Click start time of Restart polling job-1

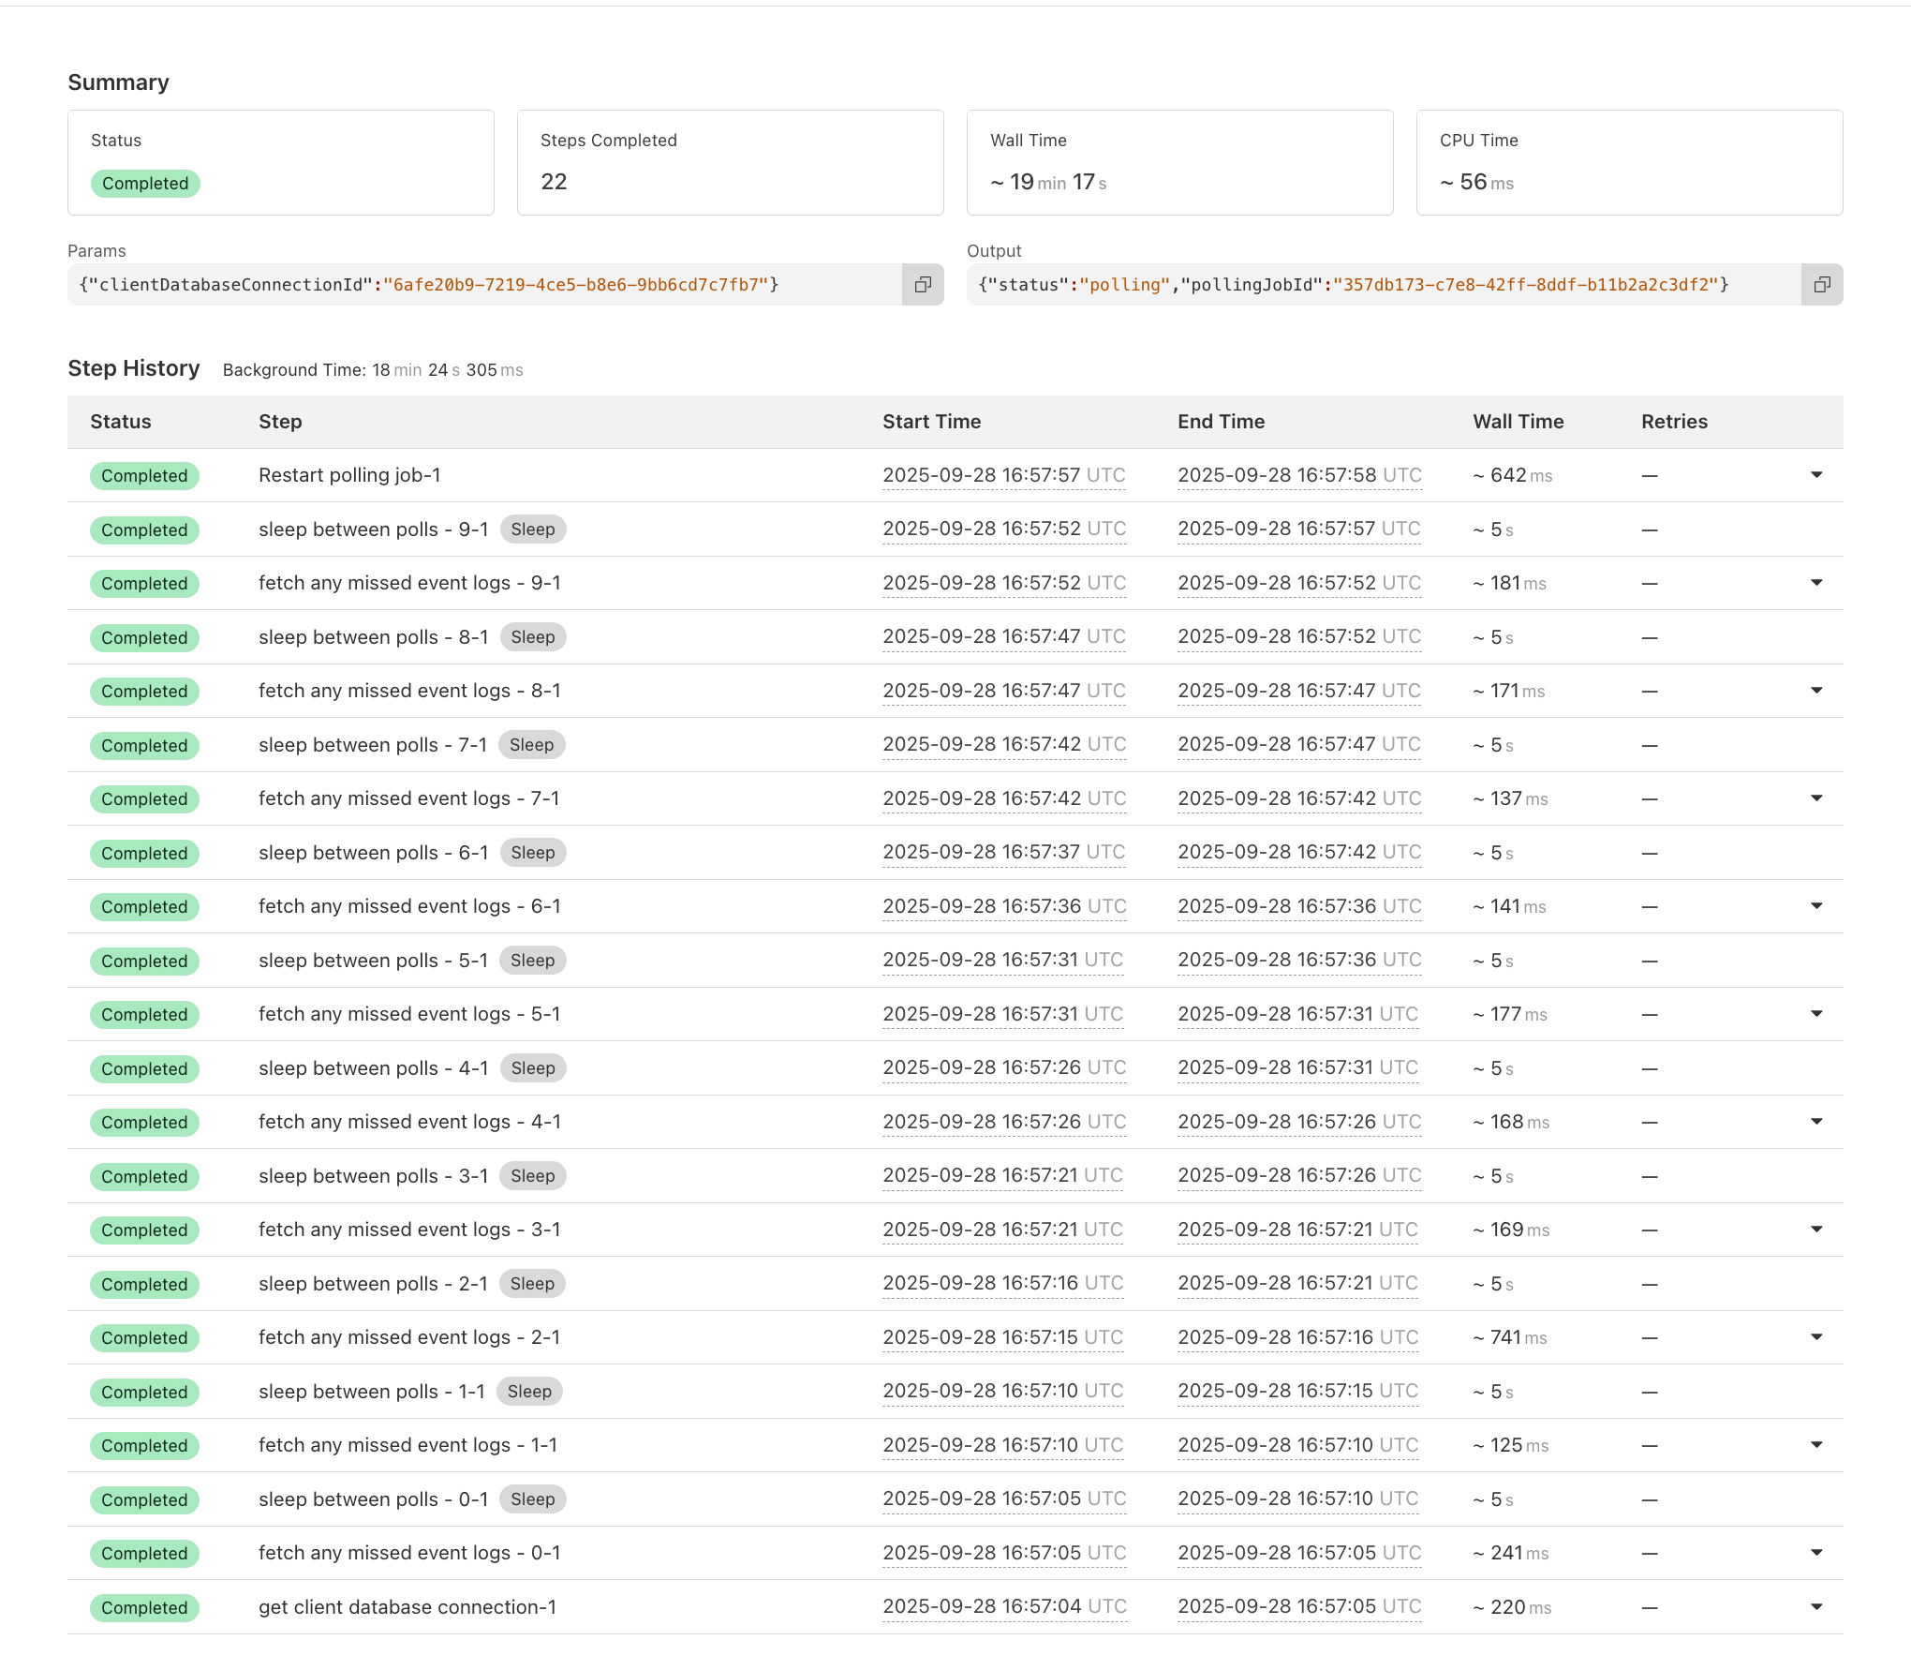pyautogui.click(x=1003, y=475)
